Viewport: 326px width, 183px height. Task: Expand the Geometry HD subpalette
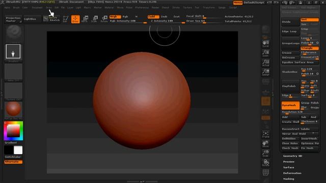point(292,156)
